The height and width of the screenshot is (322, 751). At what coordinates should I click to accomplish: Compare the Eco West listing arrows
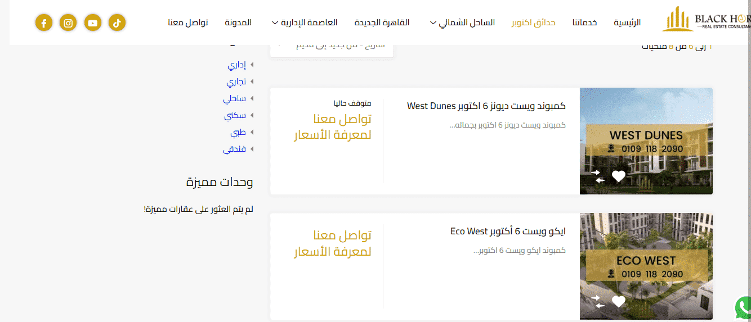598,302
